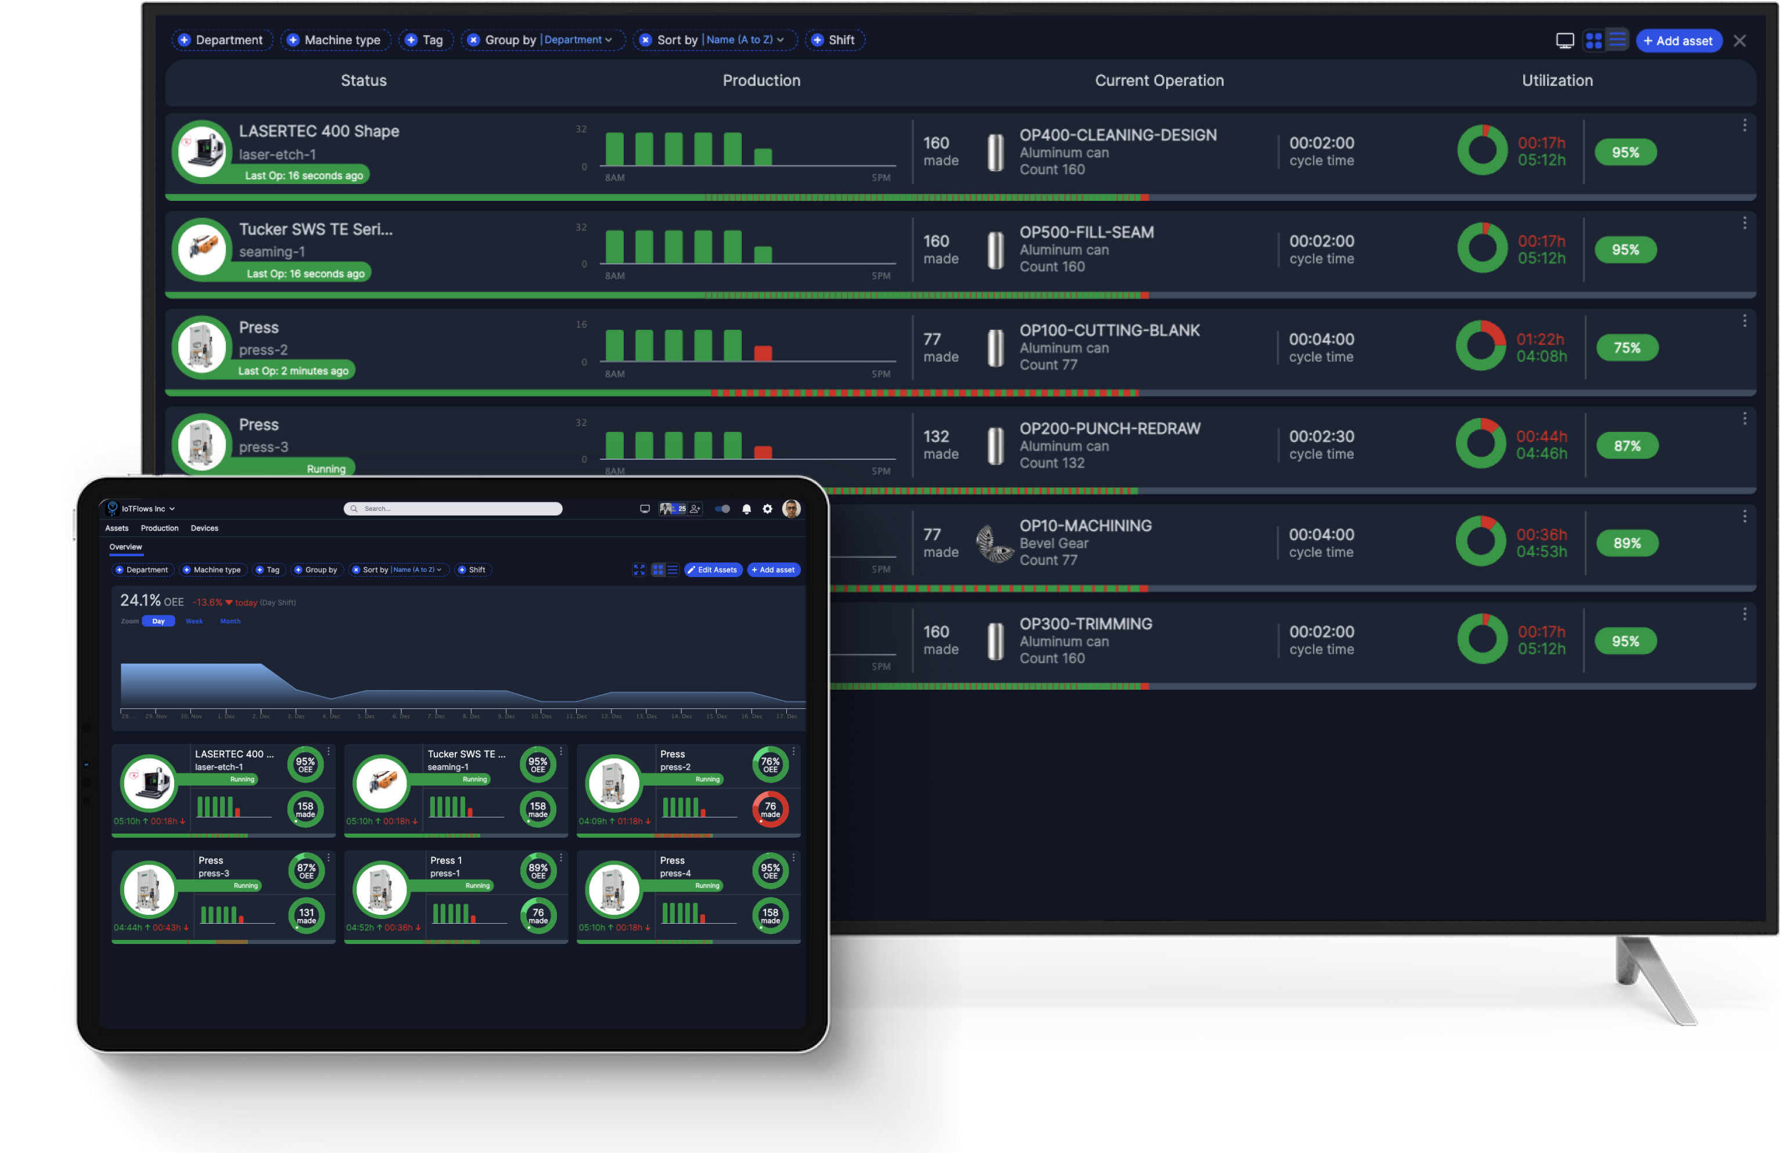Open the three-dot menu on the tablet laser-etch-1 card
The height and width of the screenshot is (1153, 1780).
pyautogui.click(x=329, y=751)
